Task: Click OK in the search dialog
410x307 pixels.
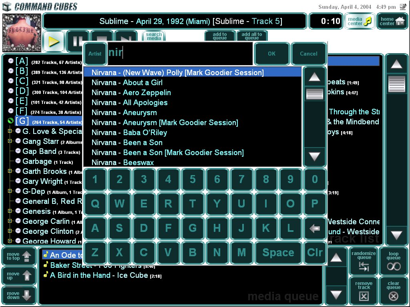Action: point(272,54)
